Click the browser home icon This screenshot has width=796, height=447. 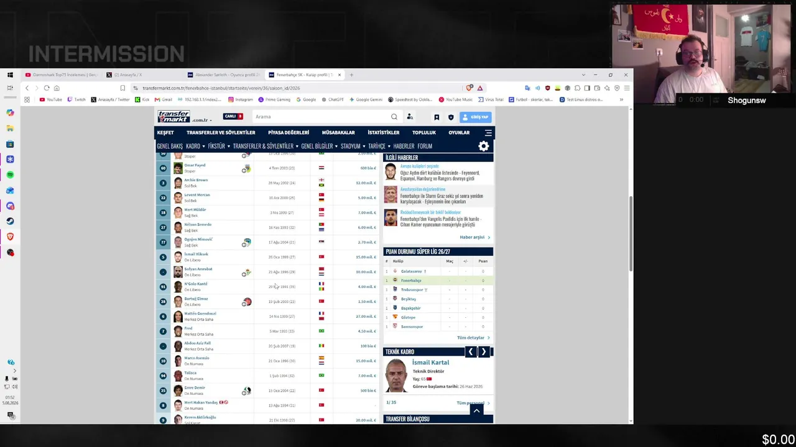[x=57, y=88]
